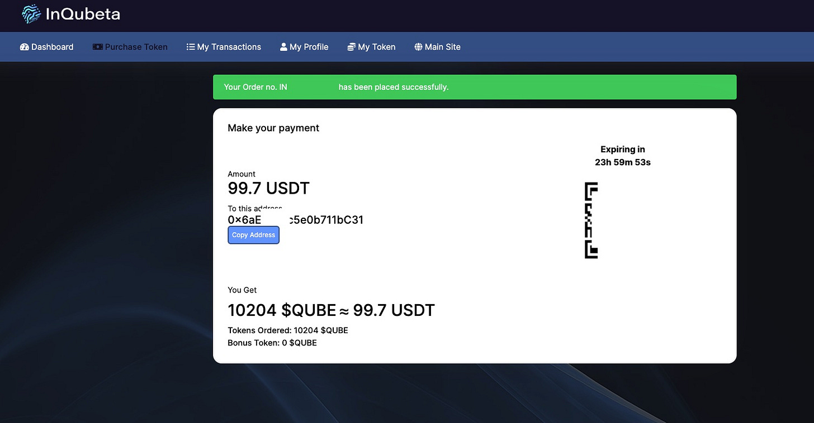Image resolution: width=814 pixels, height=423 pixels.
Task: Click the Make your payment heading
Action: click(x=273, y=128)
